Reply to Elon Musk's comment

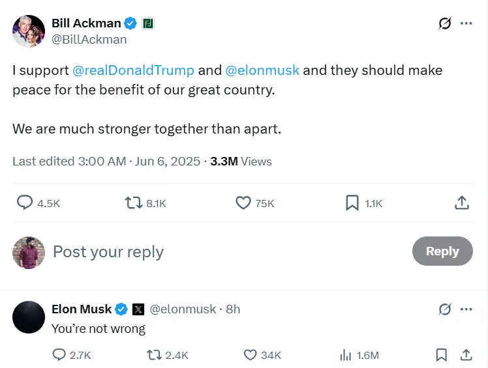pos(59,355)
